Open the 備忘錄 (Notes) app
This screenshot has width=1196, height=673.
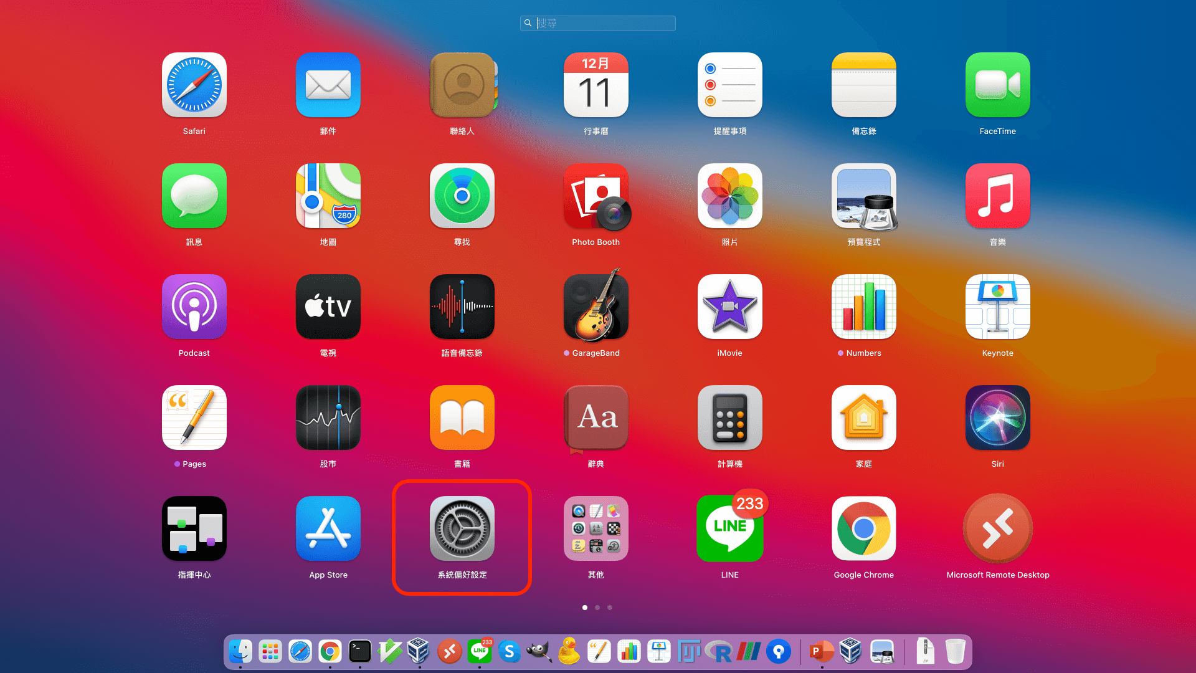pyautogui.click(x=864, y=85)
